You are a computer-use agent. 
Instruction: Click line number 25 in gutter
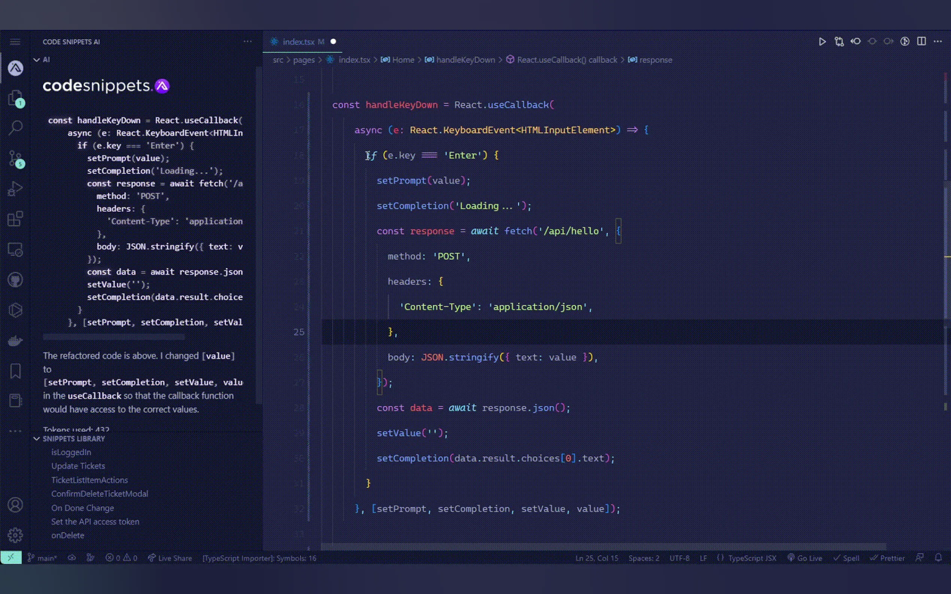tap(299, 332)
